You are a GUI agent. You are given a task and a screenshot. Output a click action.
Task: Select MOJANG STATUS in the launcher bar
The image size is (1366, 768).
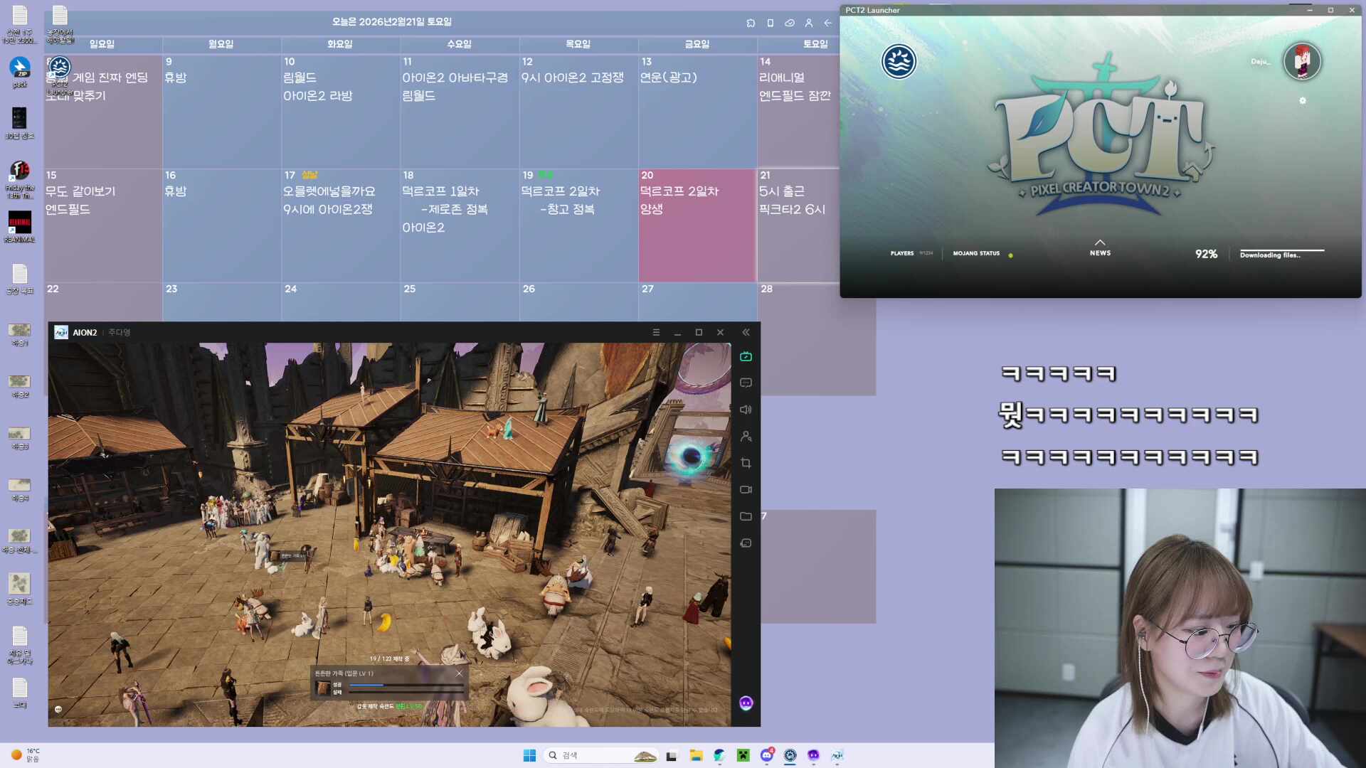click(x=976, y=253)
